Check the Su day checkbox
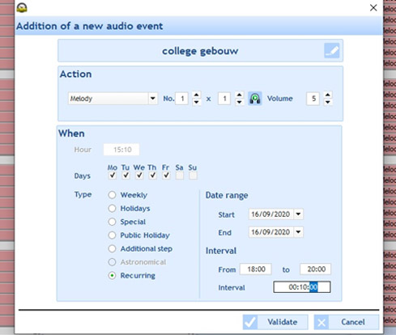 tap(194, 176)
